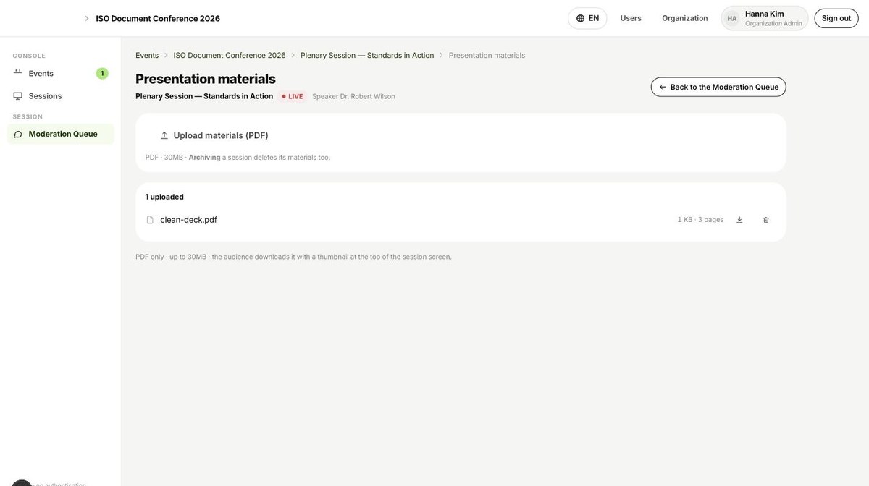Click ISO Document Conference 2026 header title

point(158,18)
